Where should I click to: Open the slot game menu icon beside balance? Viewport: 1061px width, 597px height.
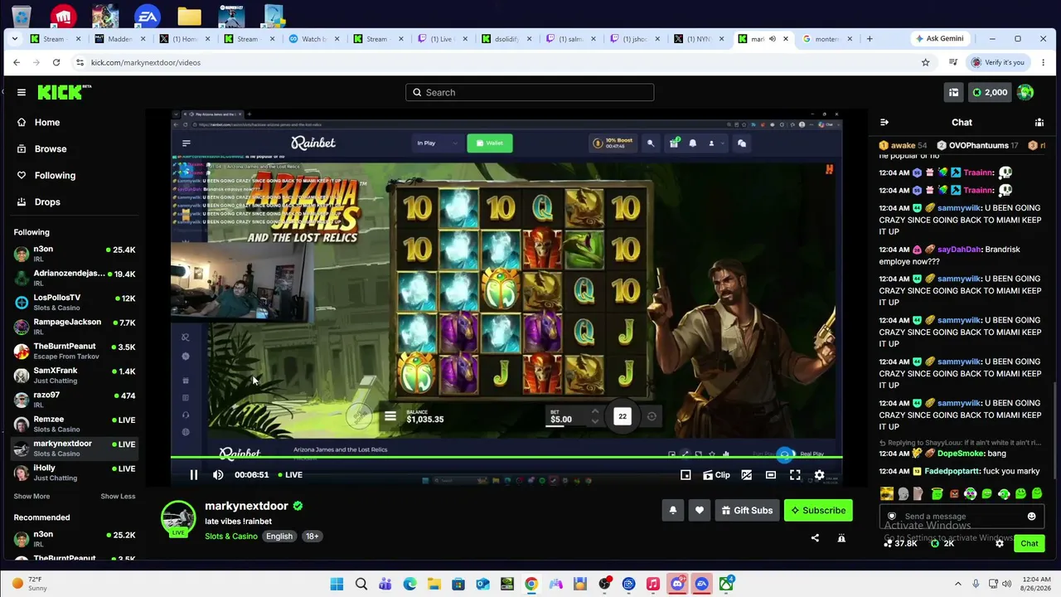pos(390,417)
